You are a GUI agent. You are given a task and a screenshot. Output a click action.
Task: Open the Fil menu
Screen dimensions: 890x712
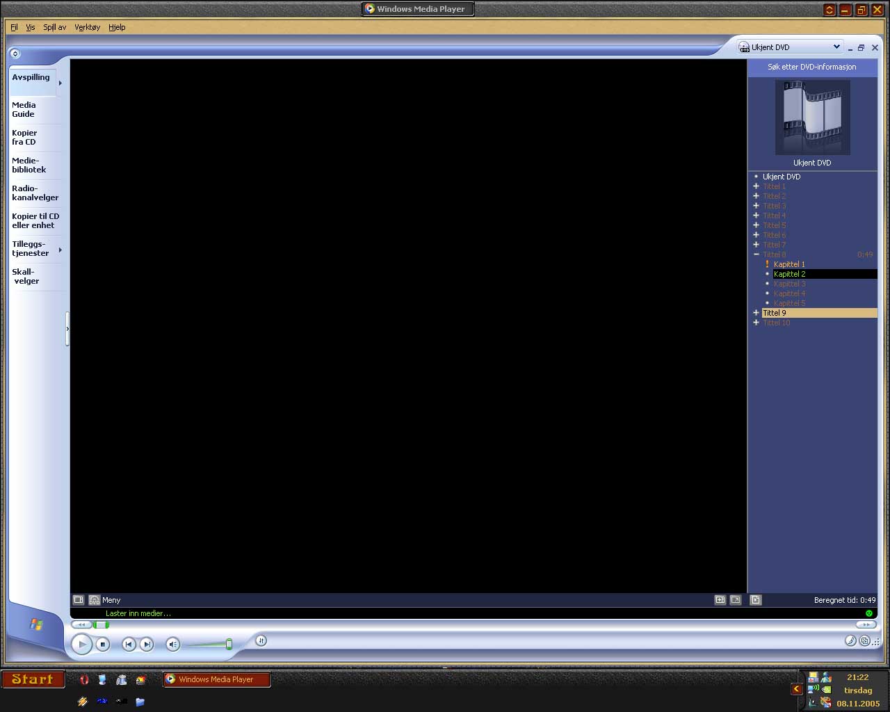click(x=14, y=27)
